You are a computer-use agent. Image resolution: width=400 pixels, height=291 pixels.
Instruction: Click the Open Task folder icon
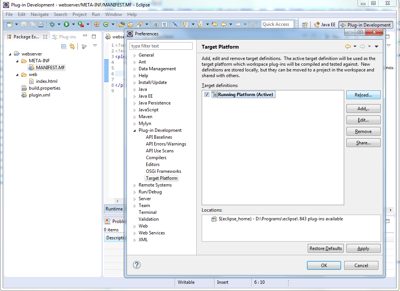[130, 24]
